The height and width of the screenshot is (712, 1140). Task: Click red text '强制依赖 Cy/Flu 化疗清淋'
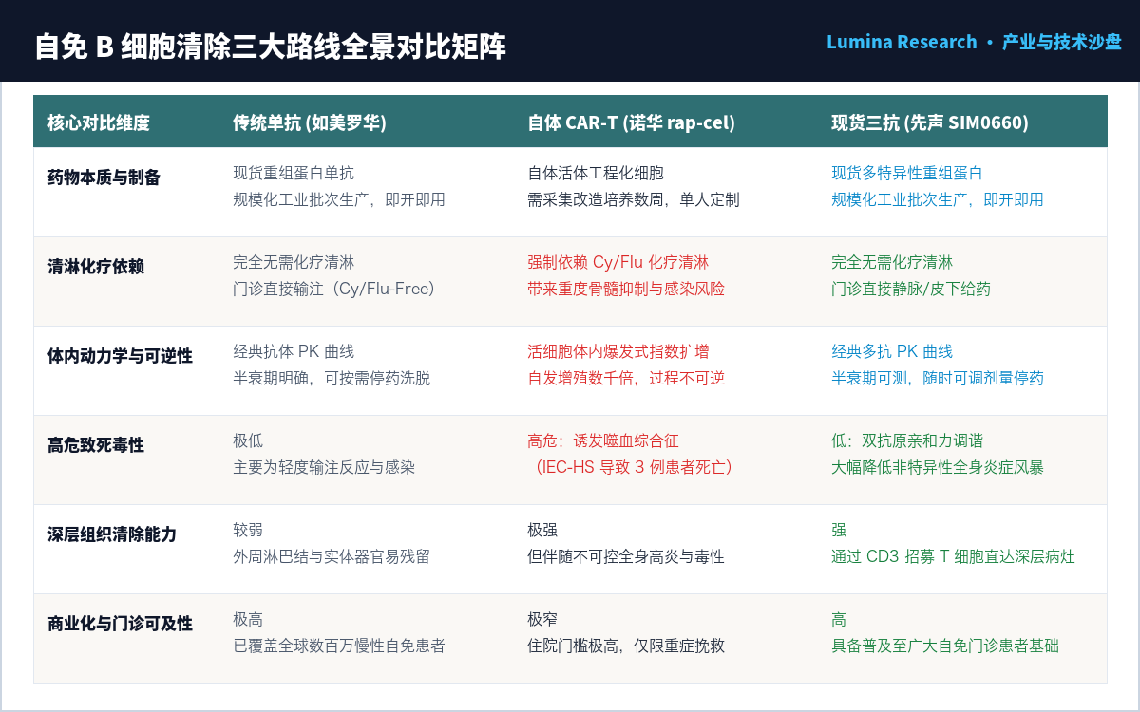click(x=617, y=262)
